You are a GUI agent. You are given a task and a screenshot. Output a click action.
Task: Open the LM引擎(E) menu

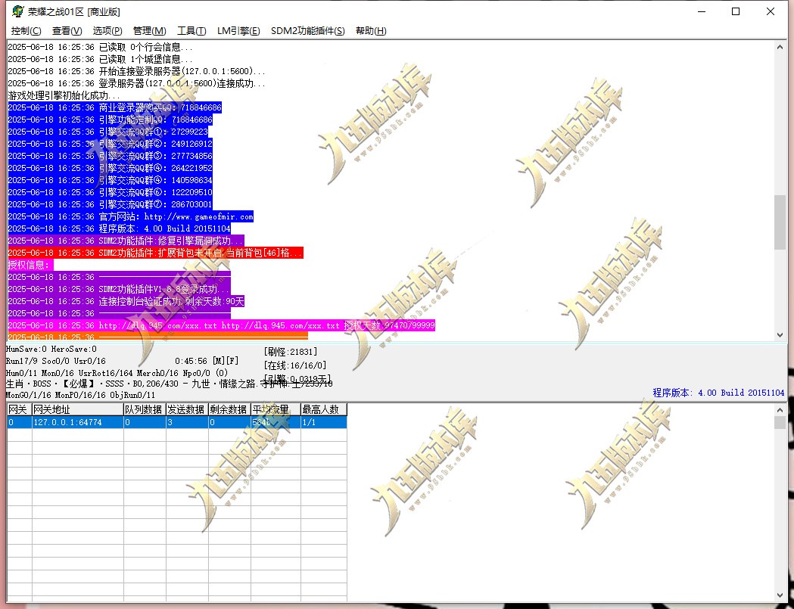238,31
